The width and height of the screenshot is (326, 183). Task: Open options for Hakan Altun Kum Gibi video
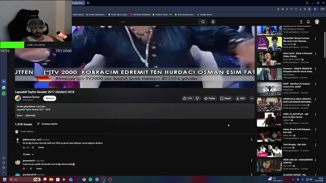(316, 130)
